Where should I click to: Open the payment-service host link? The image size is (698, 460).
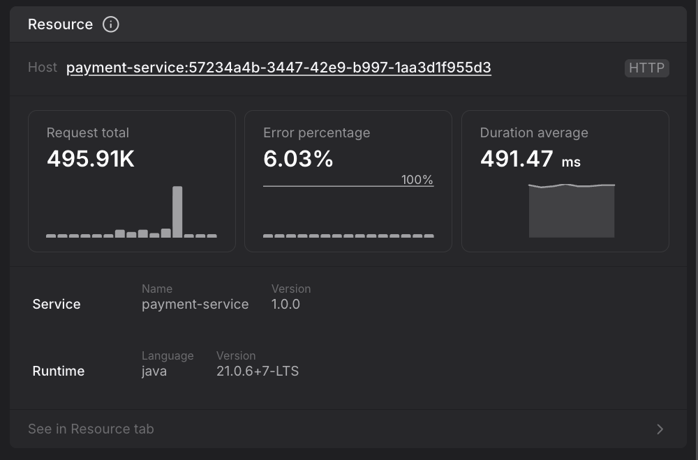[279, 68]
